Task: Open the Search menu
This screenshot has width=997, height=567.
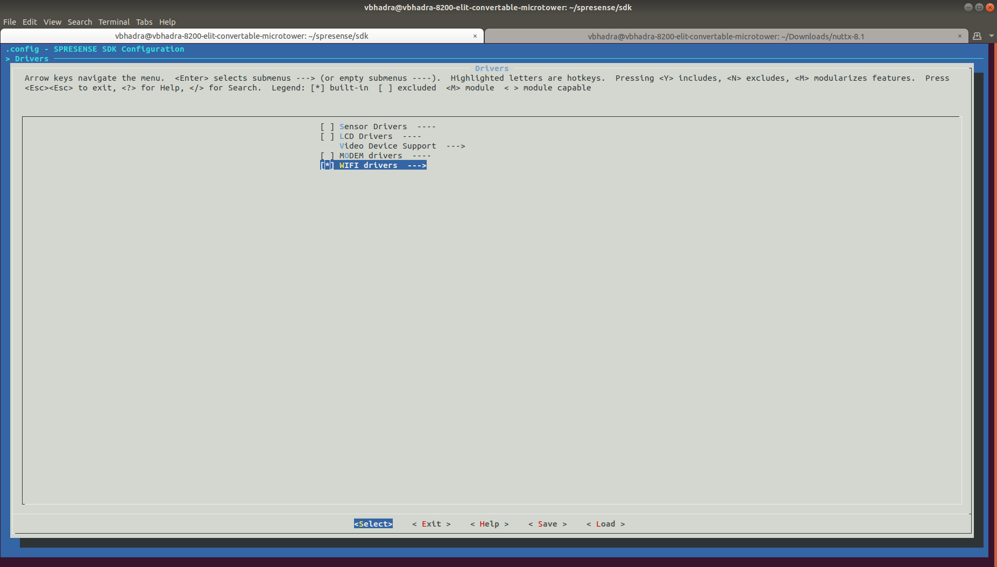Action: tap(80, 22)
